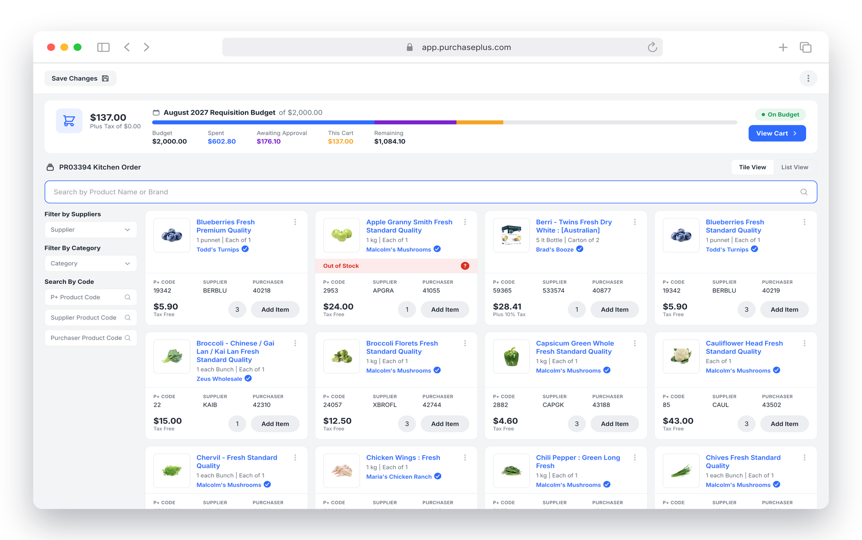Screen dimensions: 862x540
Task: Show browser tab overview icon
Action: [x=806, y=47]
